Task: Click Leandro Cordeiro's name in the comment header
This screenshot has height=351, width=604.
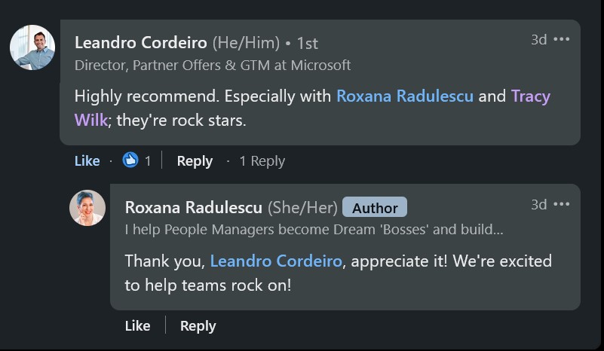Action: [141, 43]
